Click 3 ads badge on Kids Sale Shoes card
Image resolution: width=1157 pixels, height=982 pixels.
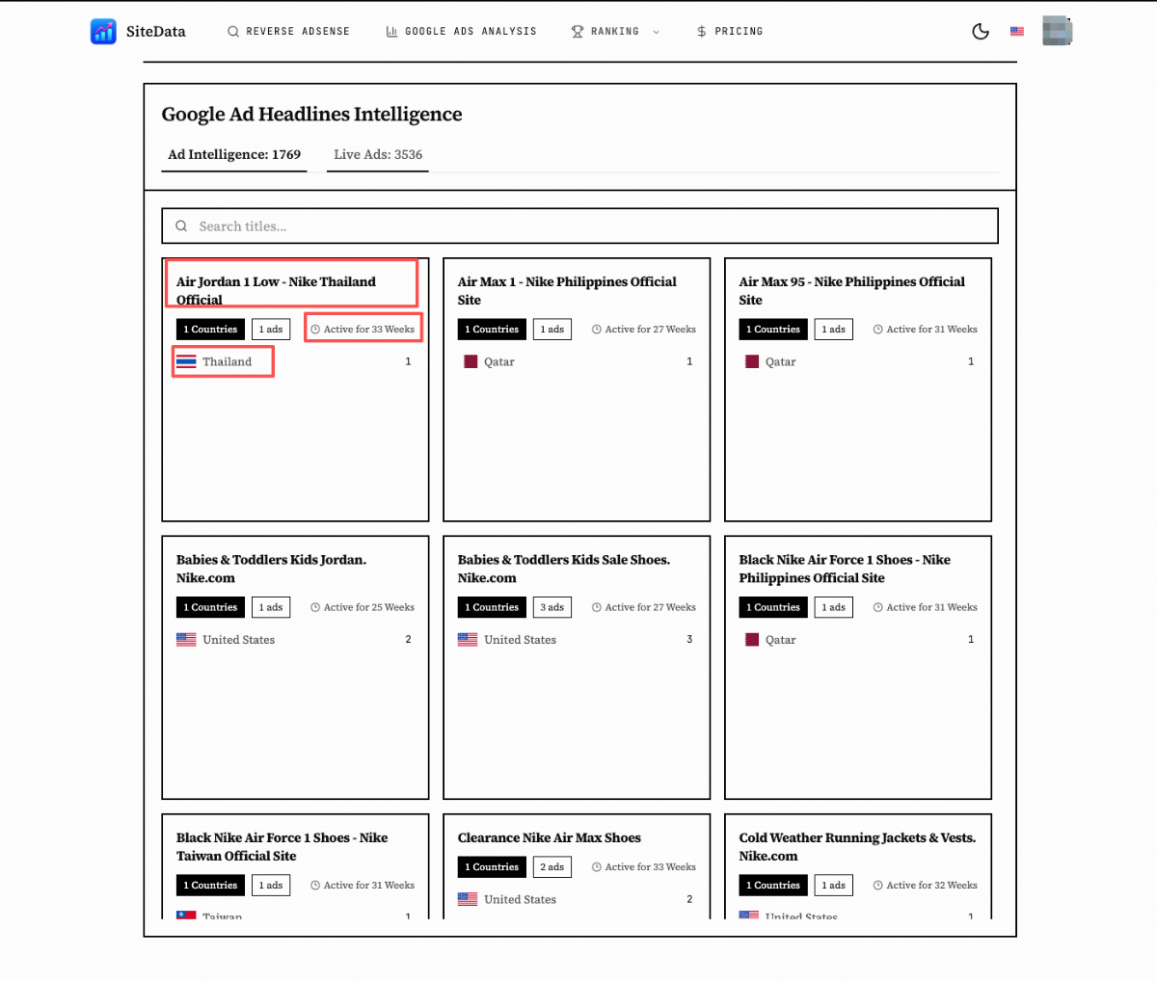[552, 608]
